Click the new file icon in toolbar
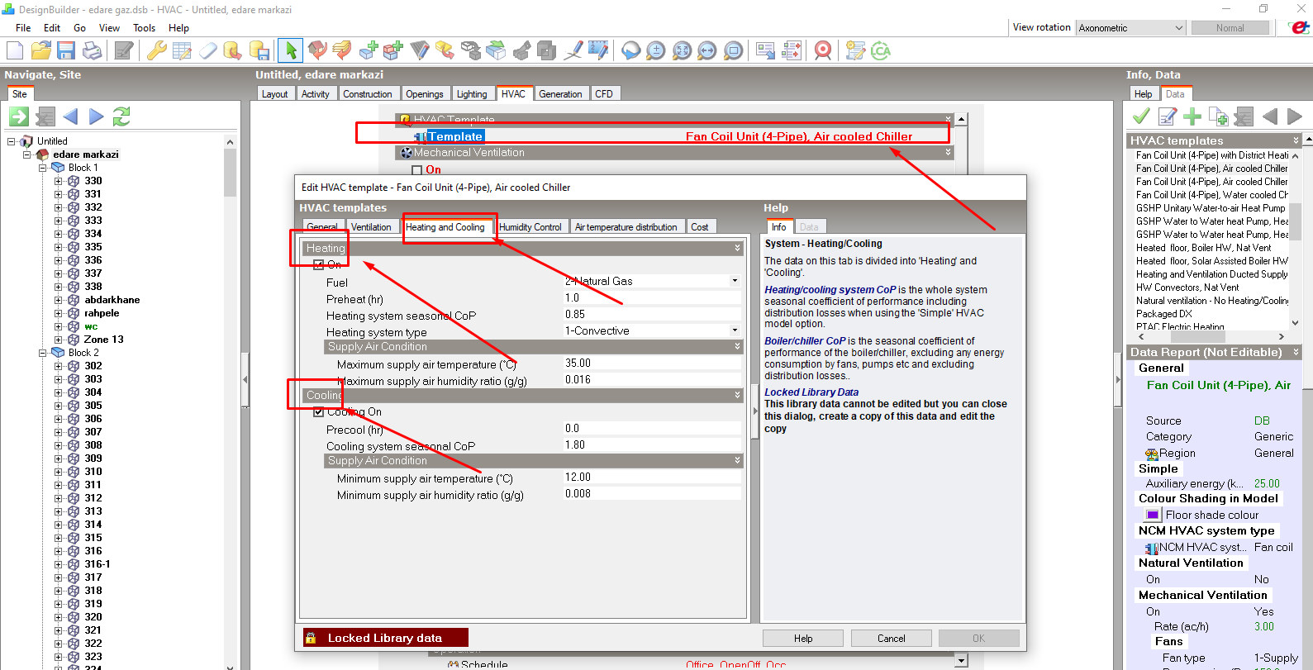Viewport: 1313px width, 670px height. (x=15, y=50)
